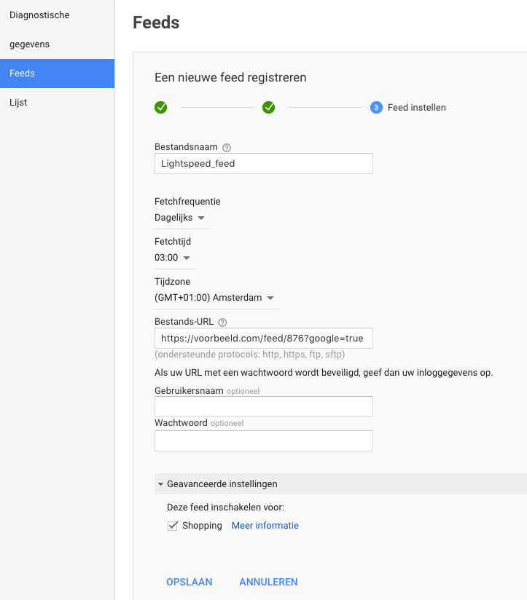Click the Bestandsnaam input field
Image resolution: width=527 pixels, height=600 pixels.
(263, 164)
